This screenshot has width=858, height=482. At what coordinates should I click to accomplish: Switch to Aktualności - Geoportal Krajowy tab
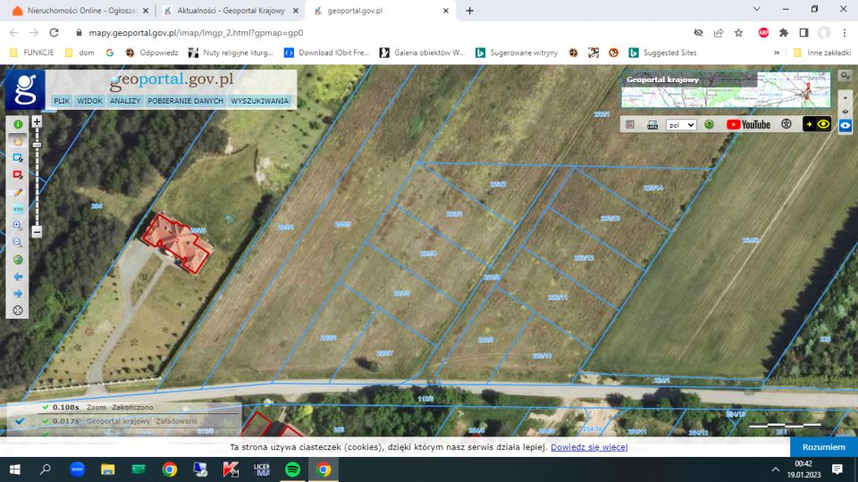point(230,11)
